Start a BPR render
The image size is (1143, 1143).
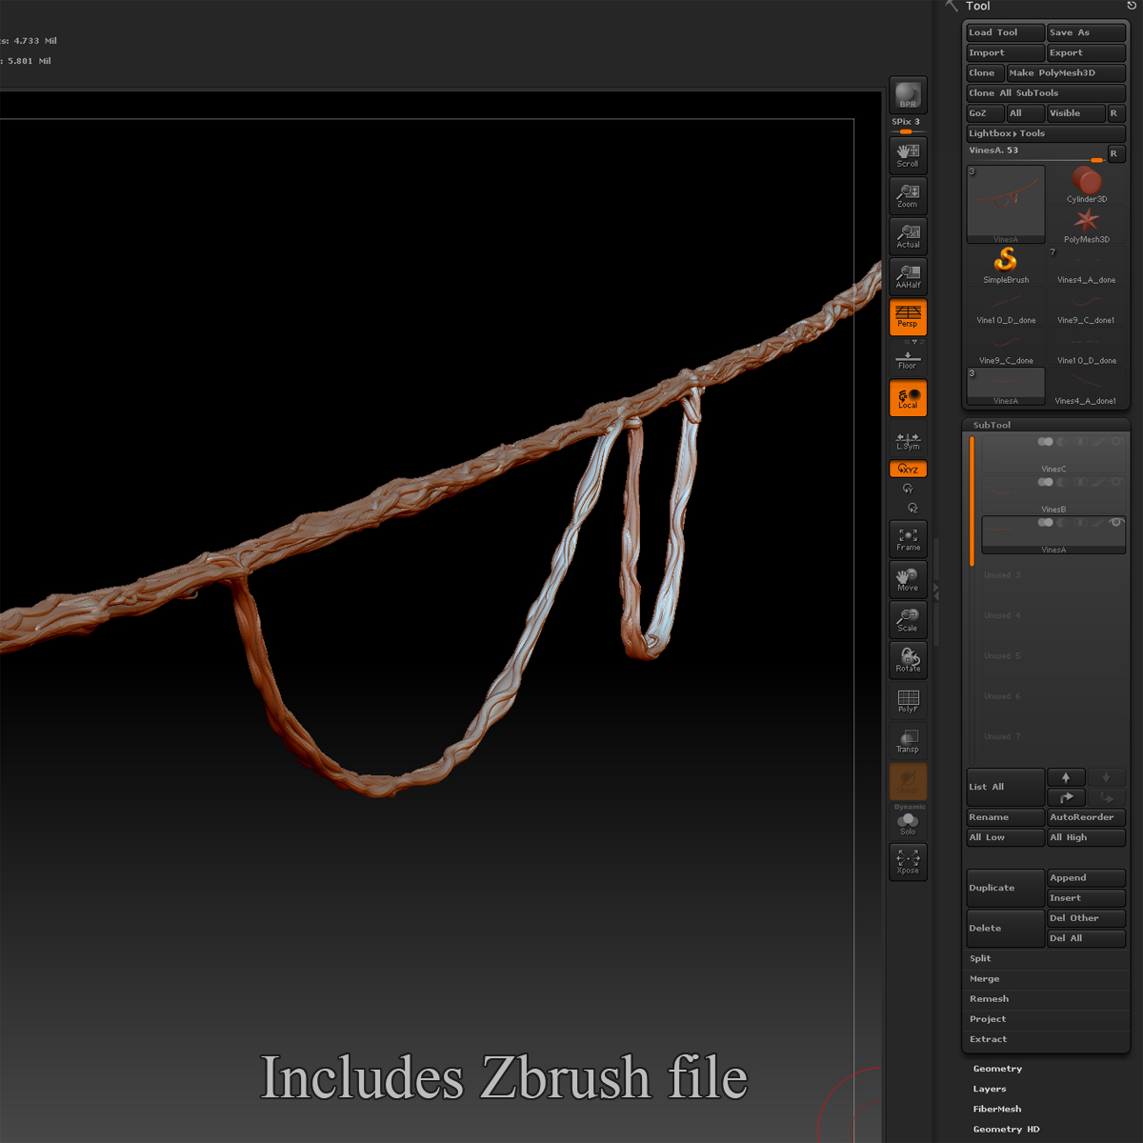[x=908, y=94]
